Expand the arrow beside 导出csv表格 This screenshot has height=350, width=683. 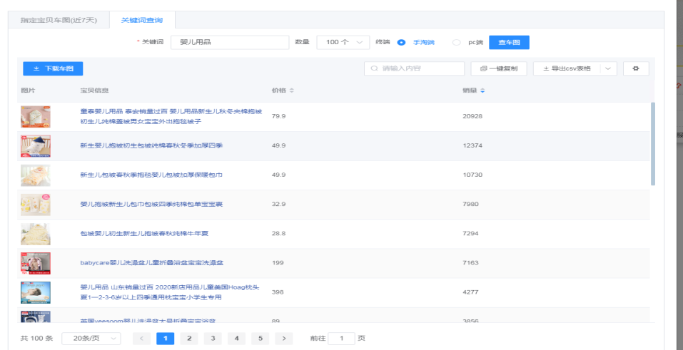coord(608,68)
